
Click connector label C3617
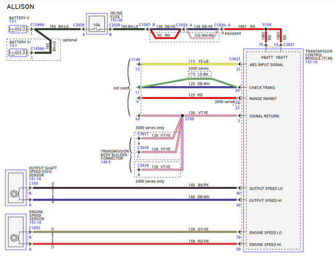143,134
